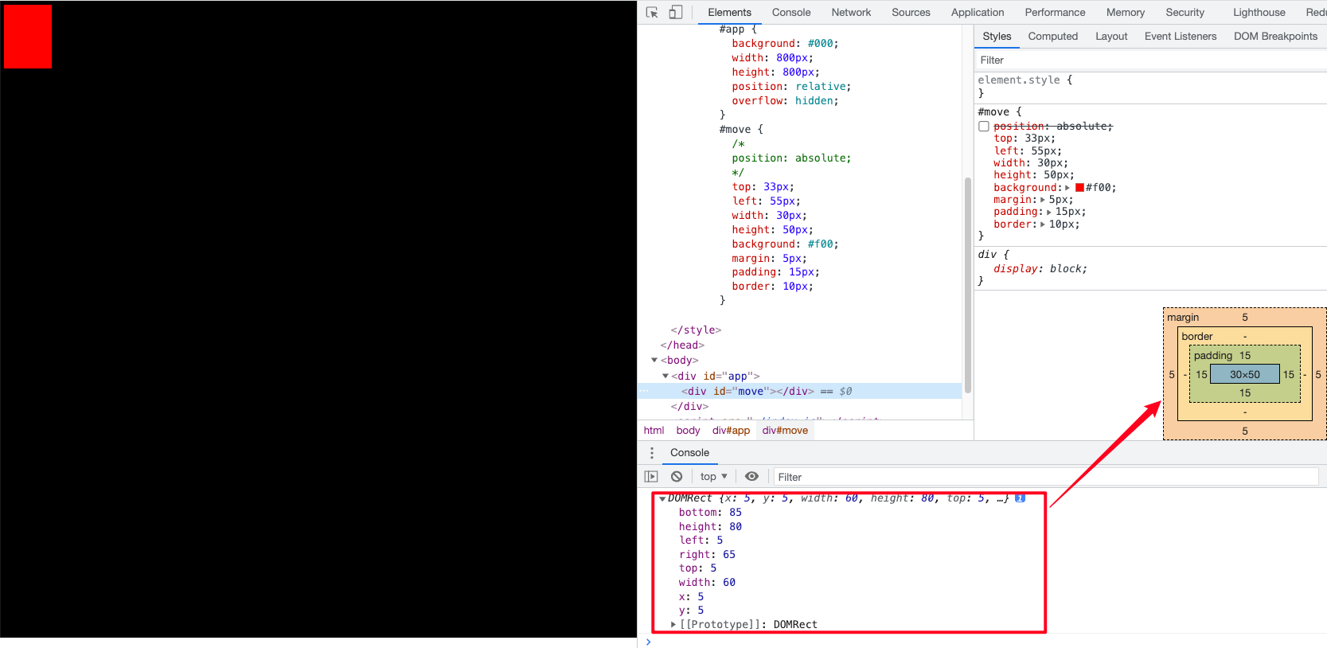The width and height of the screenshot is (1327, 648).
Task: Click the DOM tree vertical scrollbar
Action: [x=968, y=285]
